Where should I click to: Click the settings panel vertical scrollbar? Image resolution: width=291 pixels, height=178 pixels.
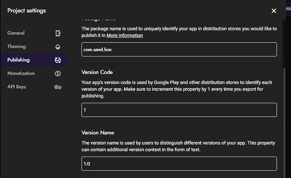284,122
